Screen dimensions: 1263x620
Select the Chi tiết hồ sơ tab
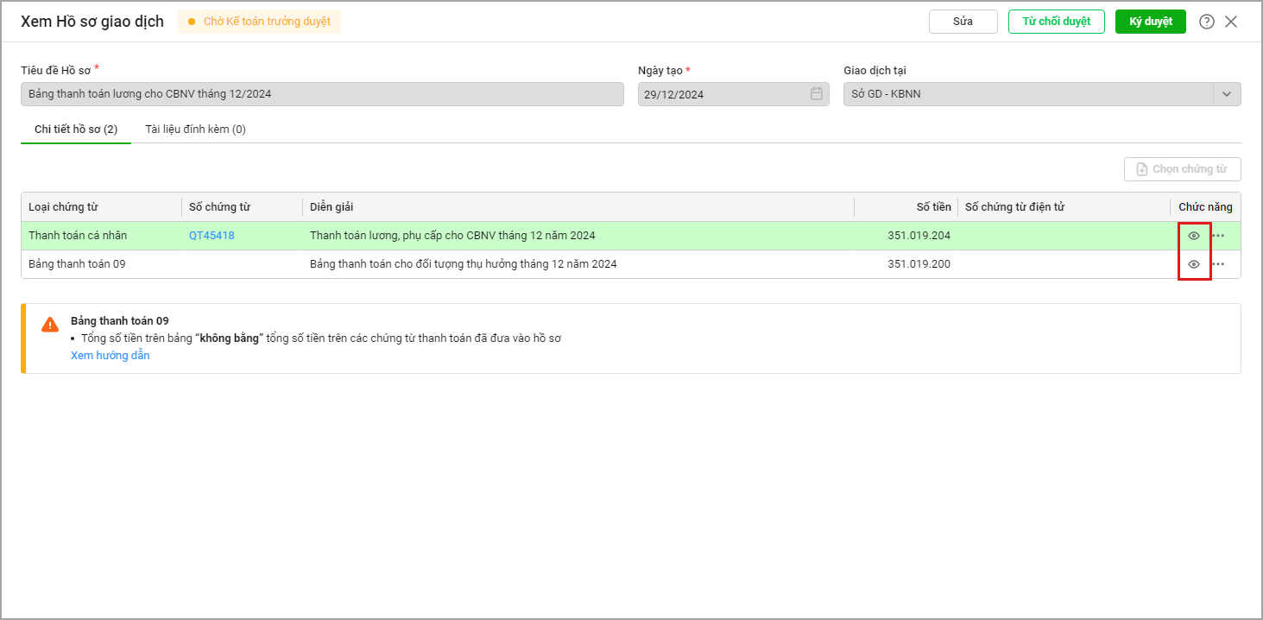coord(76,130)
